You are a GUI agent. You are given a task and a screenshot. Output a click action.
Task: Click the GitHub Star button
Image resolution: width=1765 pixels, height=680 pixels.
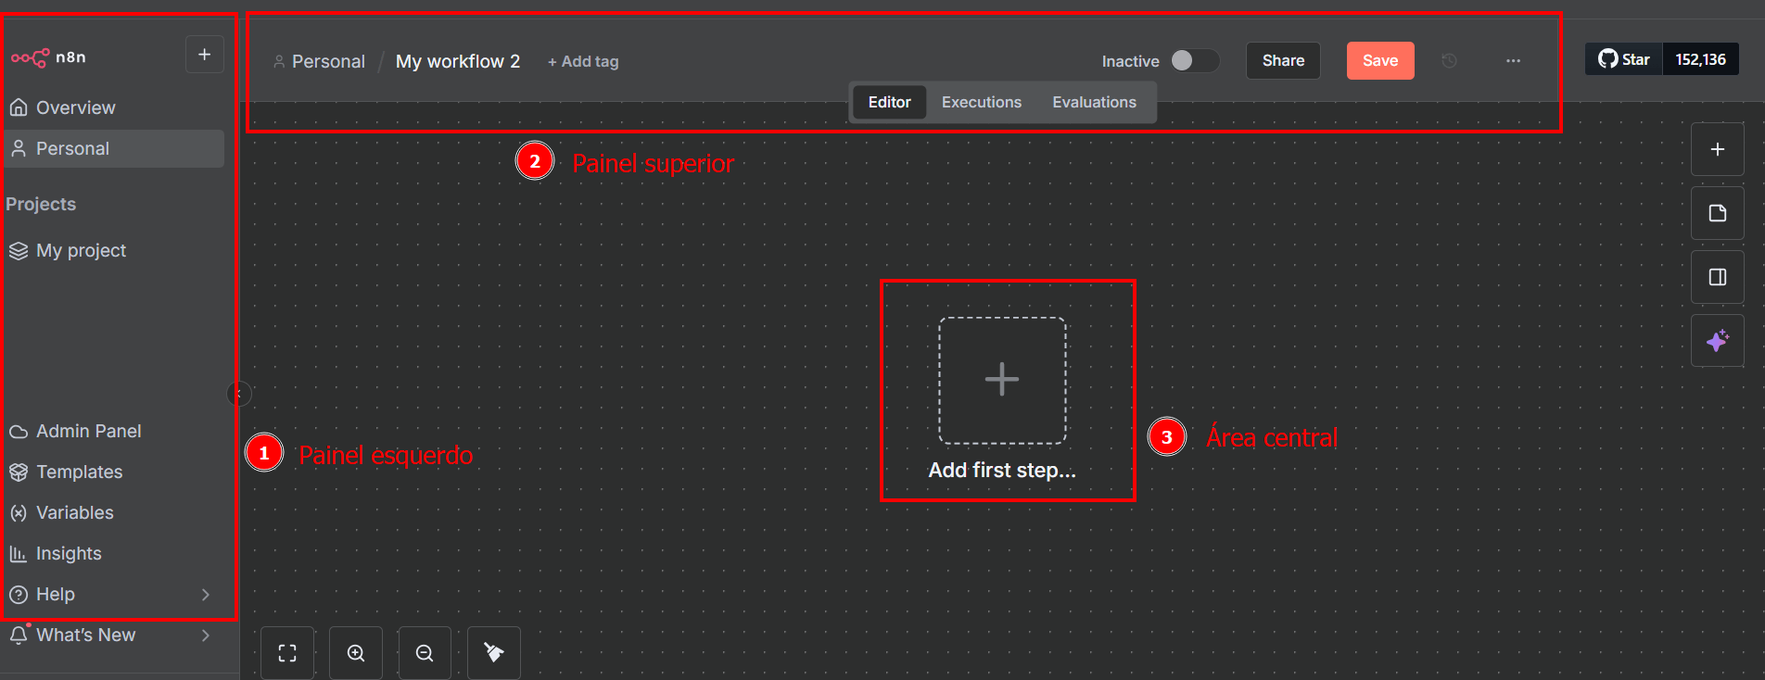click(x=1624, y=59)
